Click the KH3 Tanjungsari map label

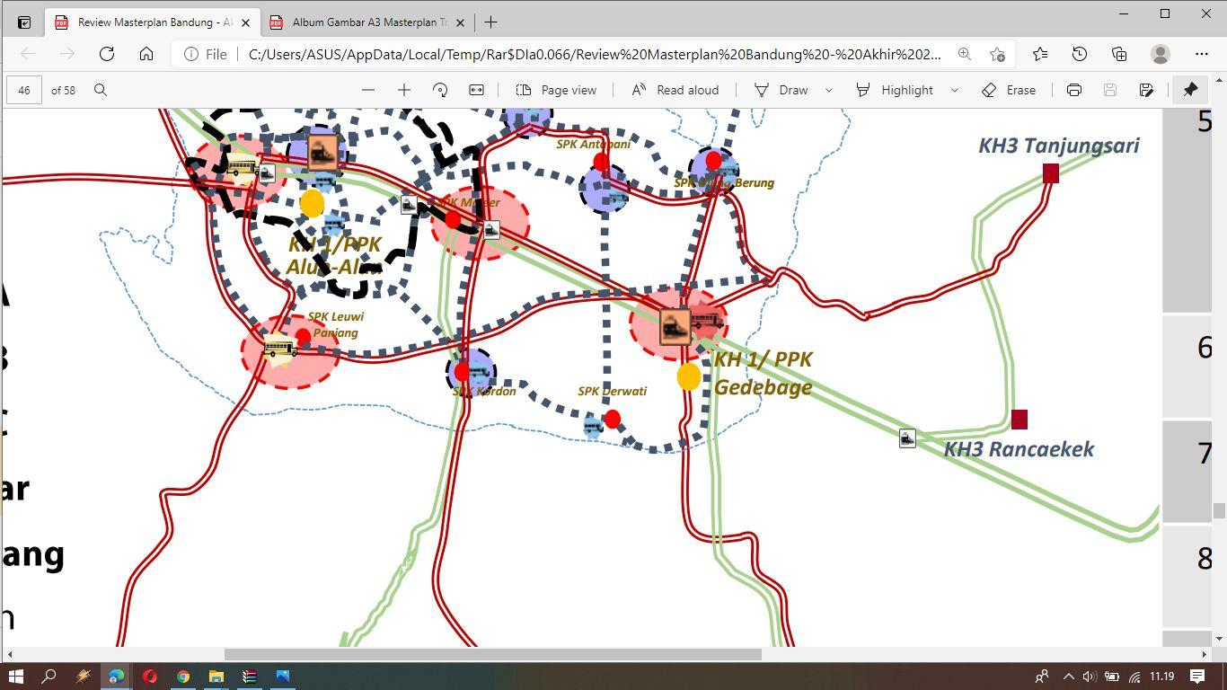(1059, 146)
